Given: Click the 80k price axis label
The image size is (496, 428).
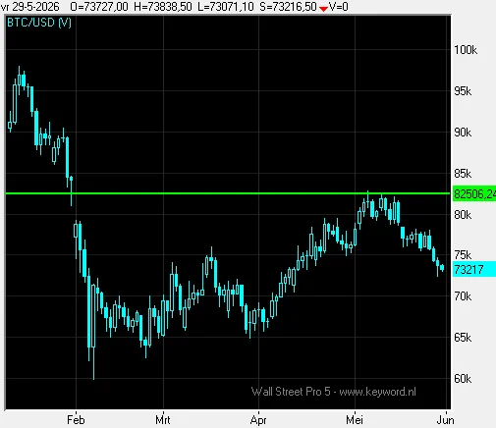Looking at the screenshot, I should click(x=463, y=215).
